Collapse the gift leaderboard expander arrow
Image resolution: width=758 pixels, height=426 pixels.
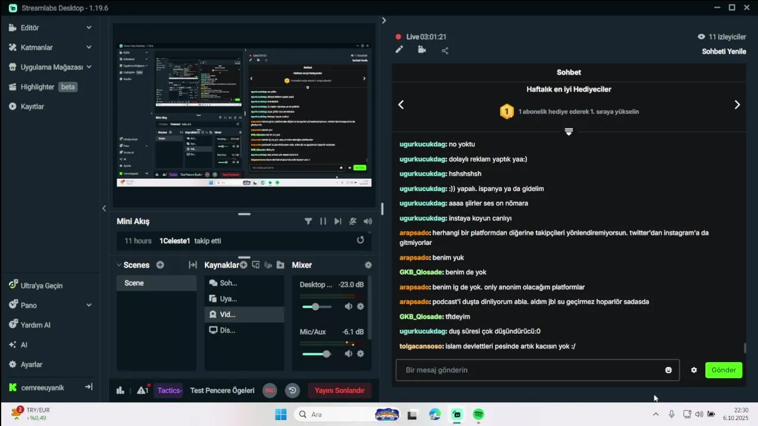coord(568,132)
